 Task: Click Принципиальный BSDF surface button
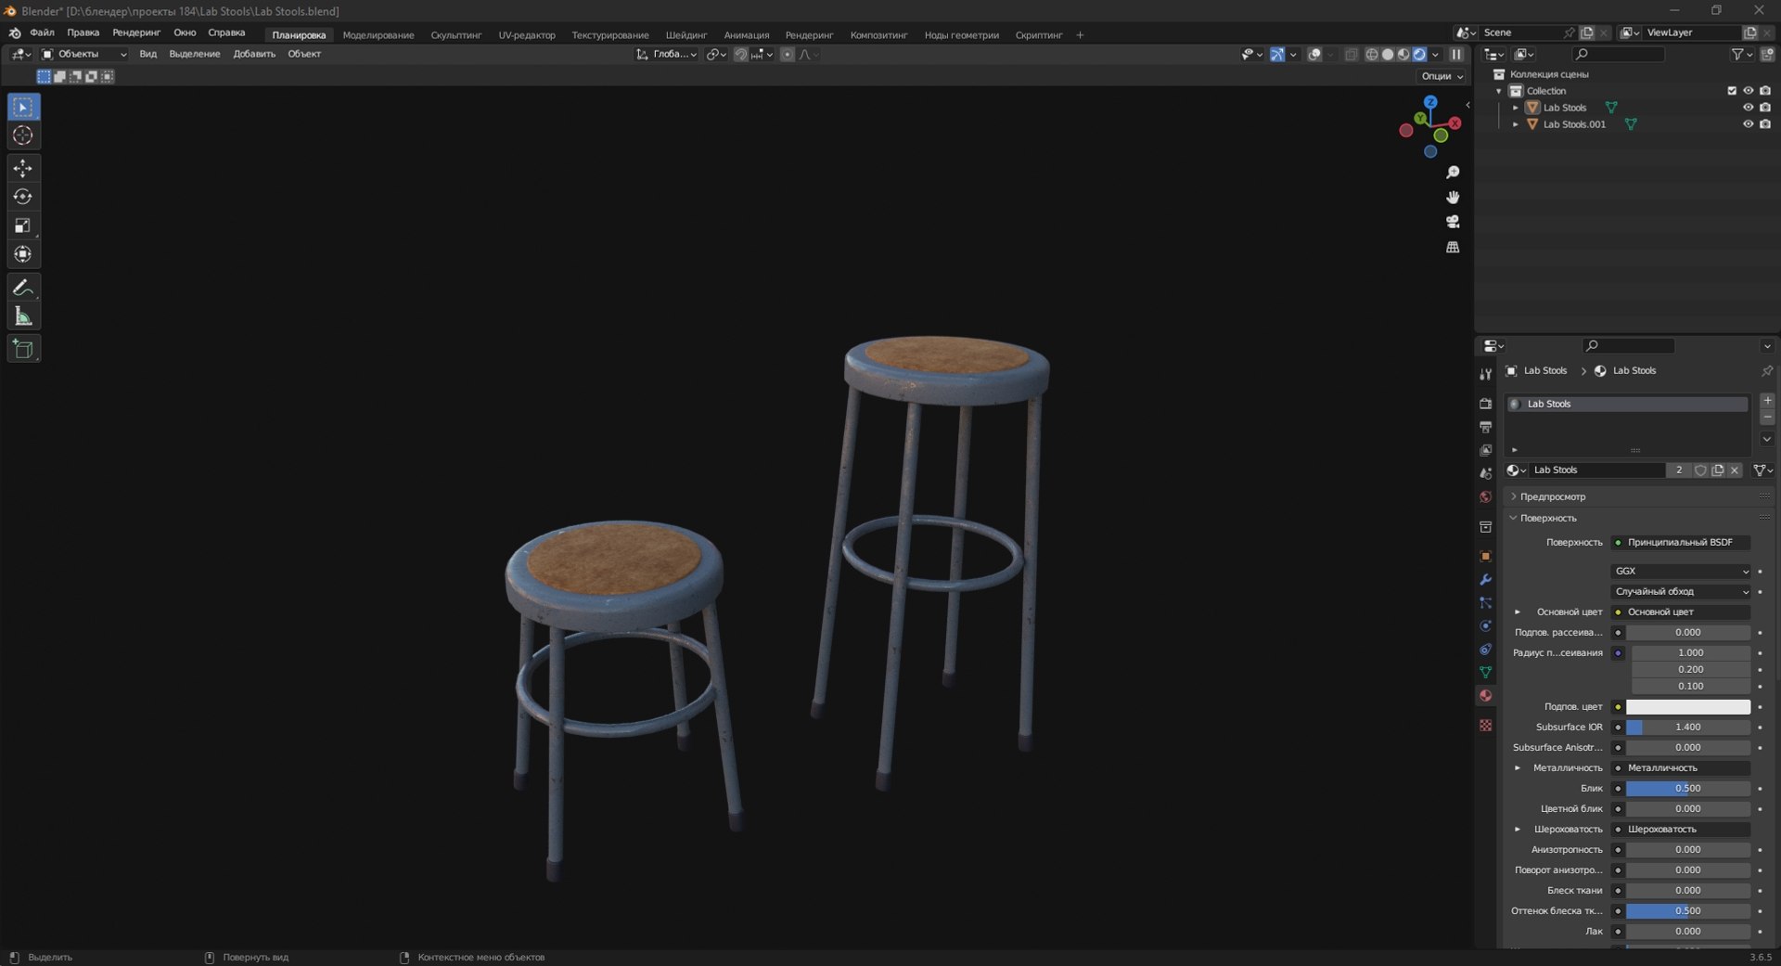pyautogui.click(x=1681, y=543)
